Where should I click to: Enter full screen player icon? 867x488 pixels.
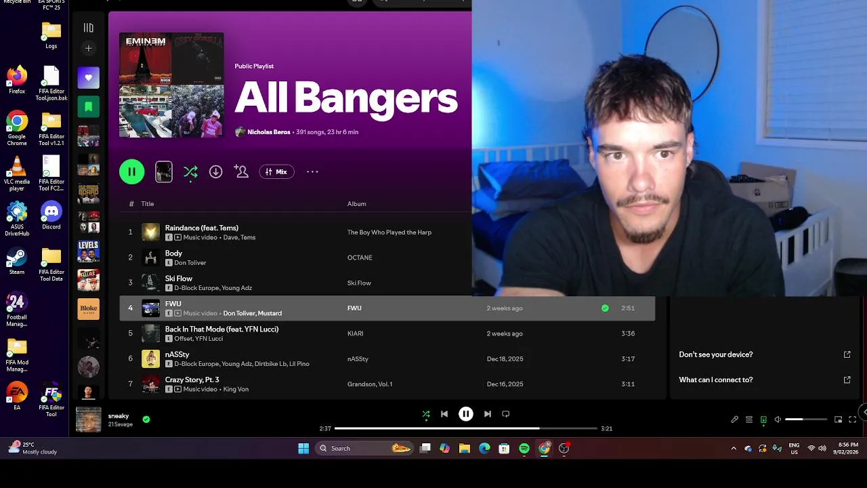pyautogui.click(x=853, y=420)
